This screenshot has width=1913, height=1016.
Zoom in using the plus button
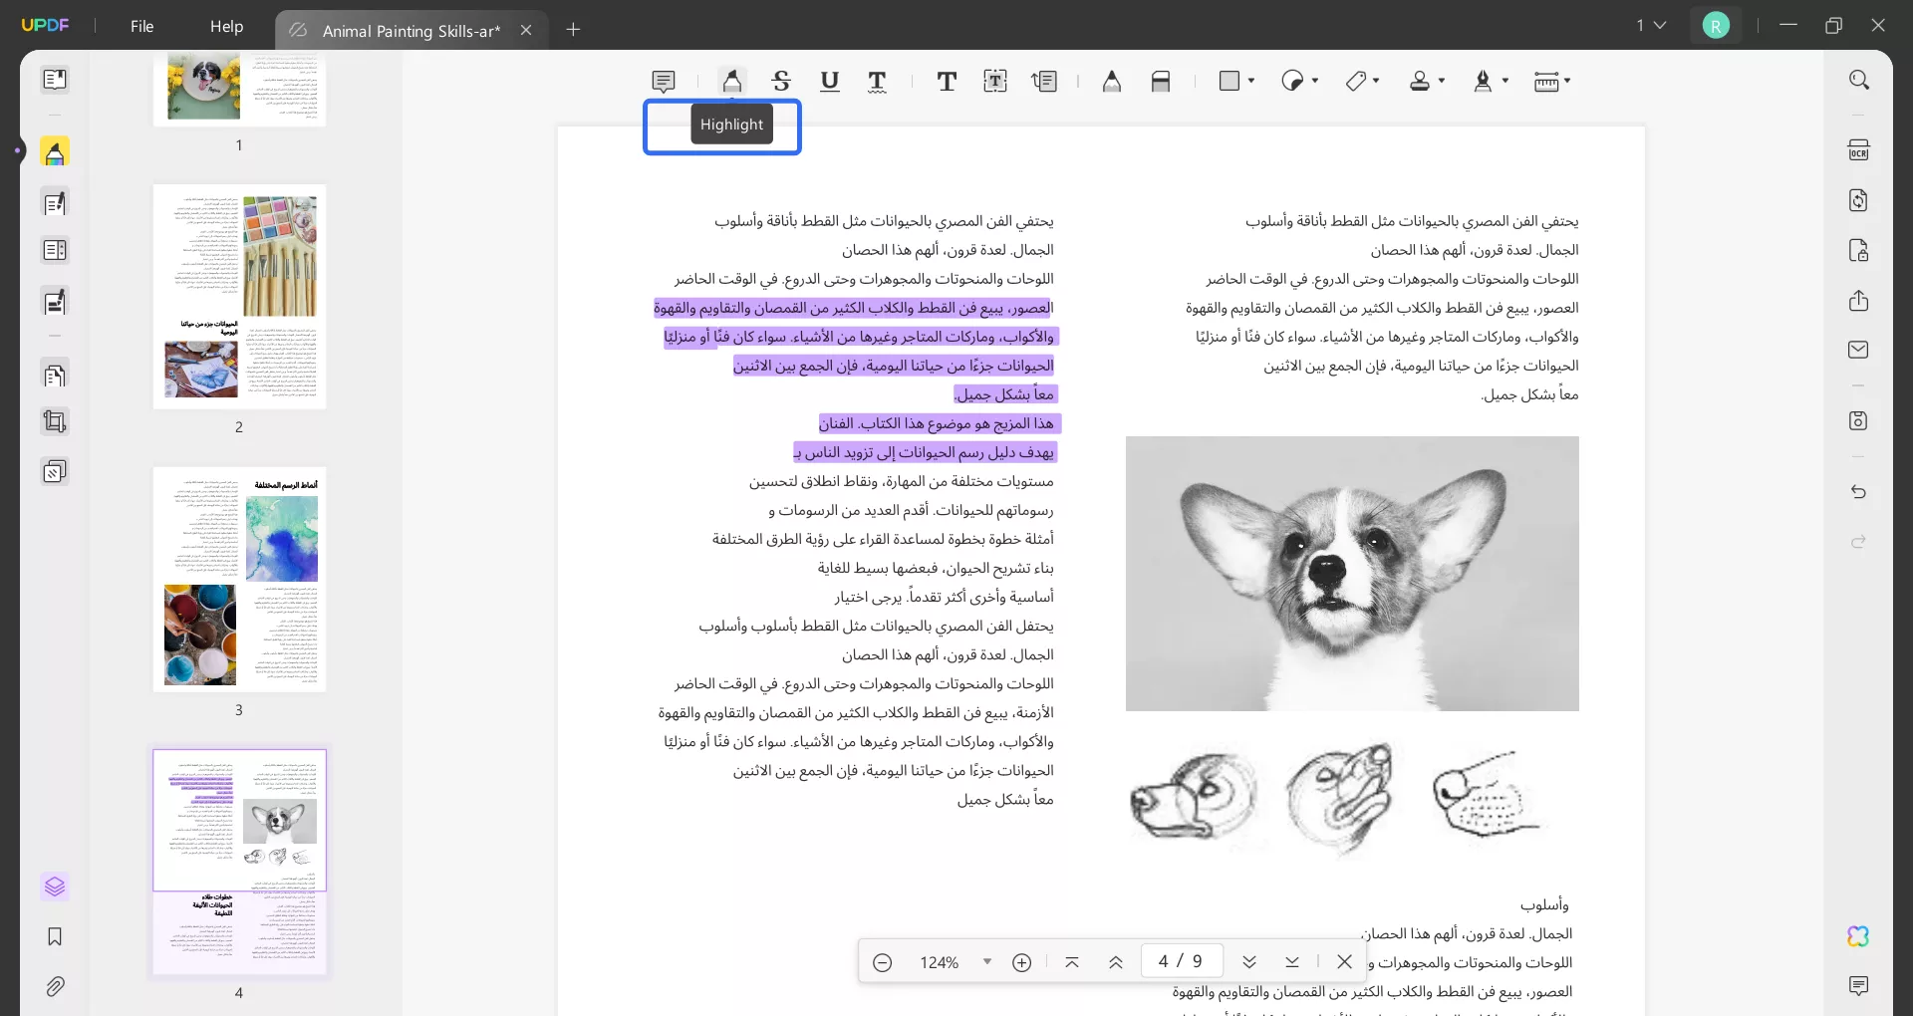pyautogui.click(x=1022, y=961)
